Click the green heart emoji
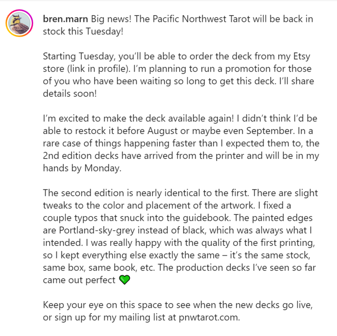Image resolution: width=337 pixels, height=336 pixels. pyautogui.click(x=124, y=280)
